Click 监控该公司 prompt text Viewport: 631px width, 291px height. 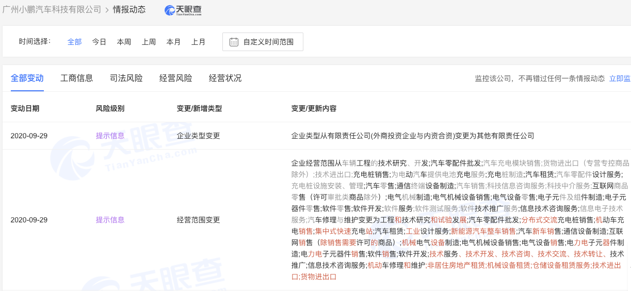(540, 78)
